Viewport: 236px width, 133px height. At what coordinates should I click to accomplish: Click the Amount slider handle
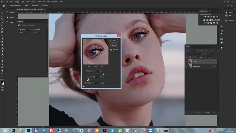[x=104, y=74]
